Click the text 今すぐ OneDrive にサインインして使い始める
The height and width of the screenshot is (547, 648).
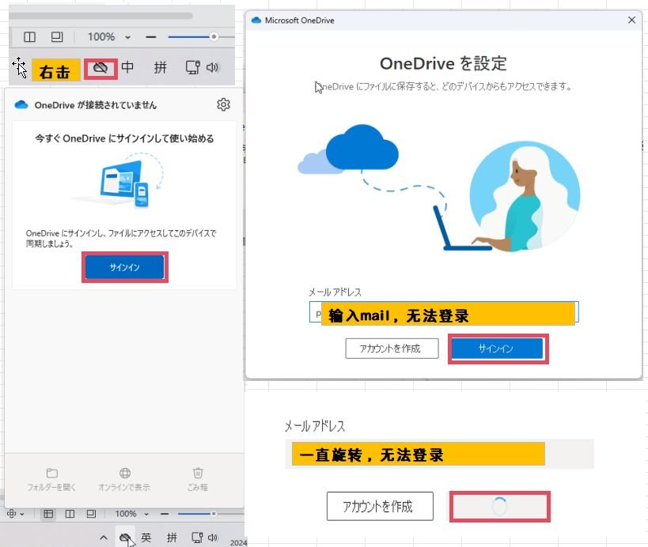[124, 138]
